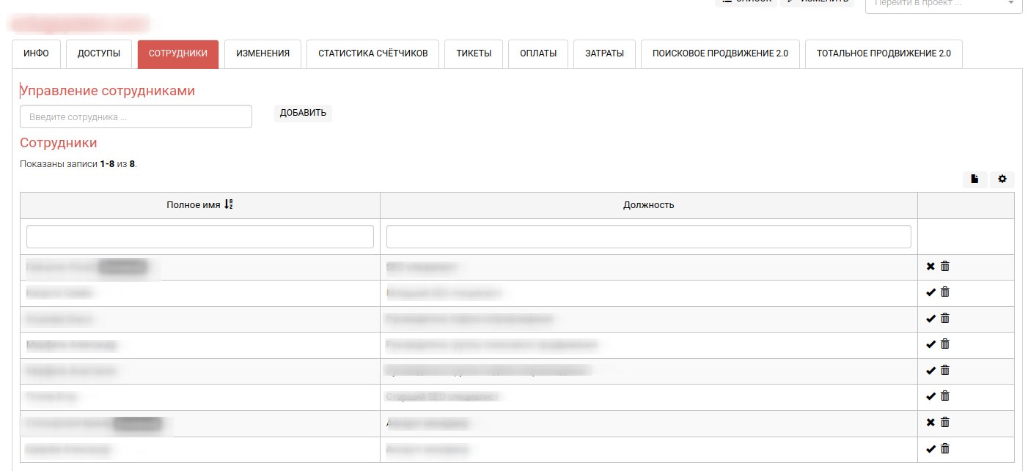Open table settings via the gear icon
Image resolution: width=1028 pixels, height=471 pixels.
[1002, 179]
